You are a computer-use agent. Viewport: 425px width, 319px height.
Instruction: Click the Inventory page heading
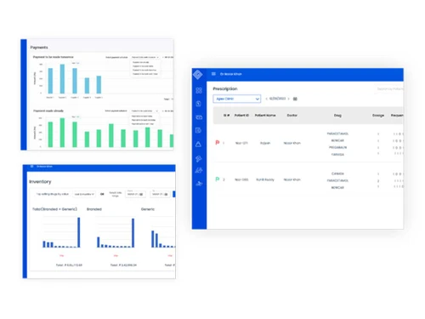[40, 181]
